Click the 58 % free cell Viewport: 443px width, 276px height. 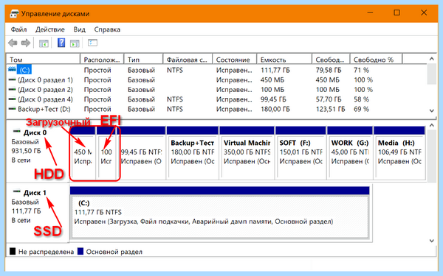[361, 99]
